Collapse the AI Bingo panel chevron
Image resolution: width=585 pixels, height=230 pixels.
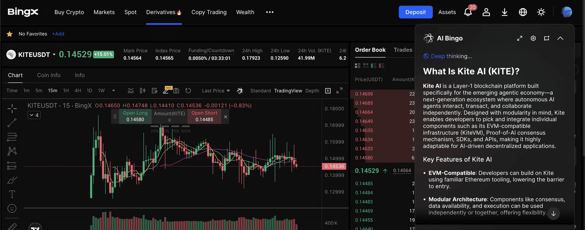pos(560,38)
